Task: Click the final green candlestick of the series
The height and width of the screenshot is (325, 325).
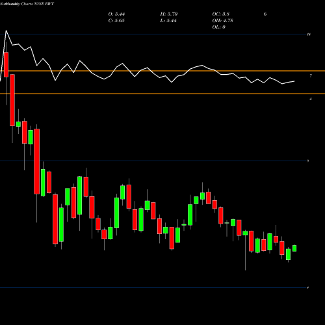Action: (x=294, y=248)
